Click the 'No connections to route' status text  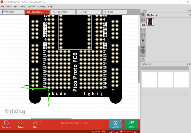75,123
